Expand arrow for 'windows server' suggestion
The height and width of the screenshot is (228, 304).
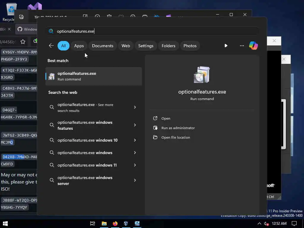(x=135, y=180)
